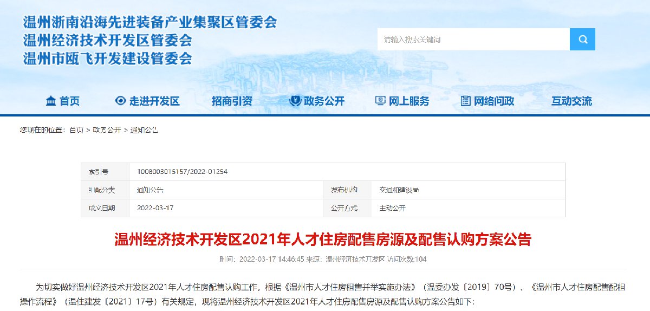Go to 政务公开 via breadcrumb link
The height and width of the screenshot is (311, 650).
pyautogui.click(x=107, y=130)
